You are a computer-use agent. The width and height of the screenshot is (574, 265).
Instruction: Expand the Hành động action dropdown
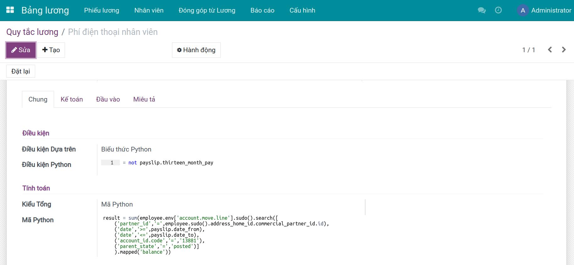196,50
